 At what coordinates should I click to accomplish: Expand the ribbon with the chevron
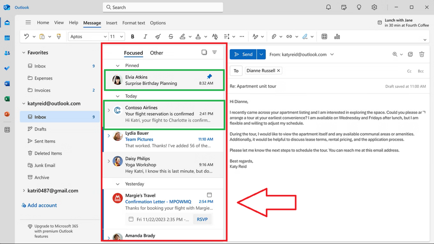coord(425,40)
